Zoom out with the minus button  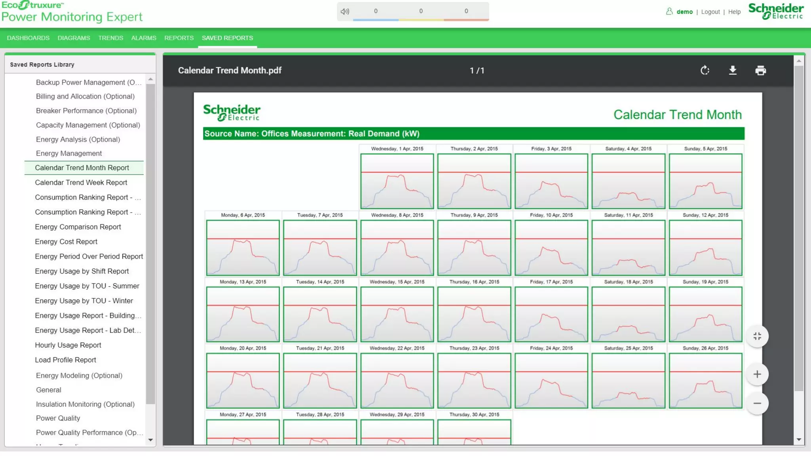(757, 403)
